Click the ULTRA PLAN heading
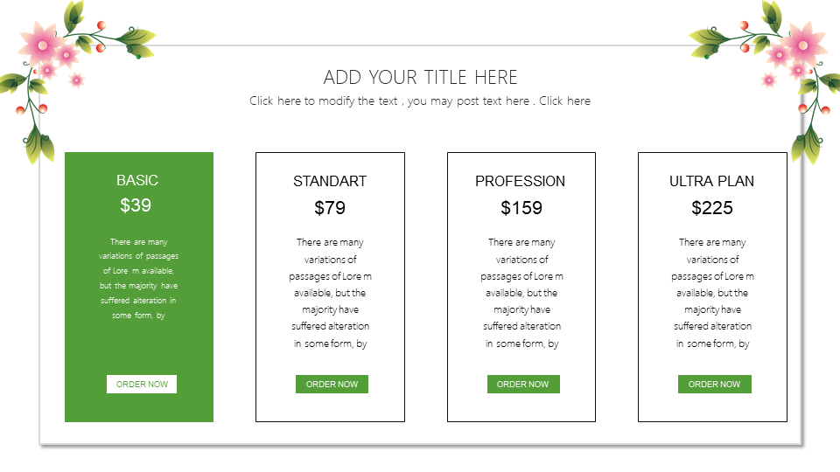840x472 pixels. pyautogui.click(x=711, y=181)
